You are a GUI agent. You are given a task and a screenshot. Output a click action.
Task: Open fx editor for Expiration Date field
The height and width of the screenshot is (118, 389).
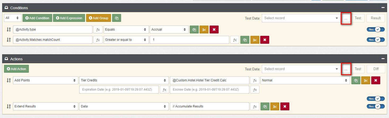[x=164, y=90]
